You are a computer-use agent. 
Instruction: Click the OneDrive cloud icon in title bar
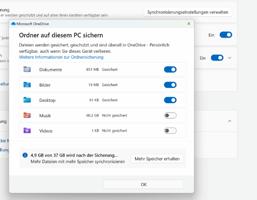click(x=13, y=24)
